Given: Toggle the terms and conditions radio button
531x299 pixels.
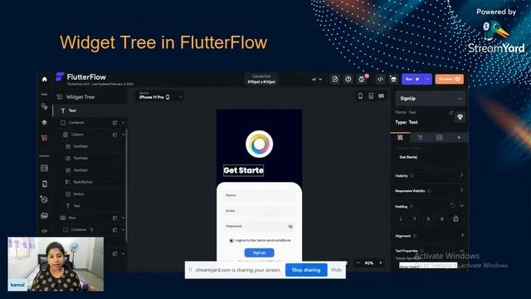Looking at the screenshot, I should [x=231, y=241].
